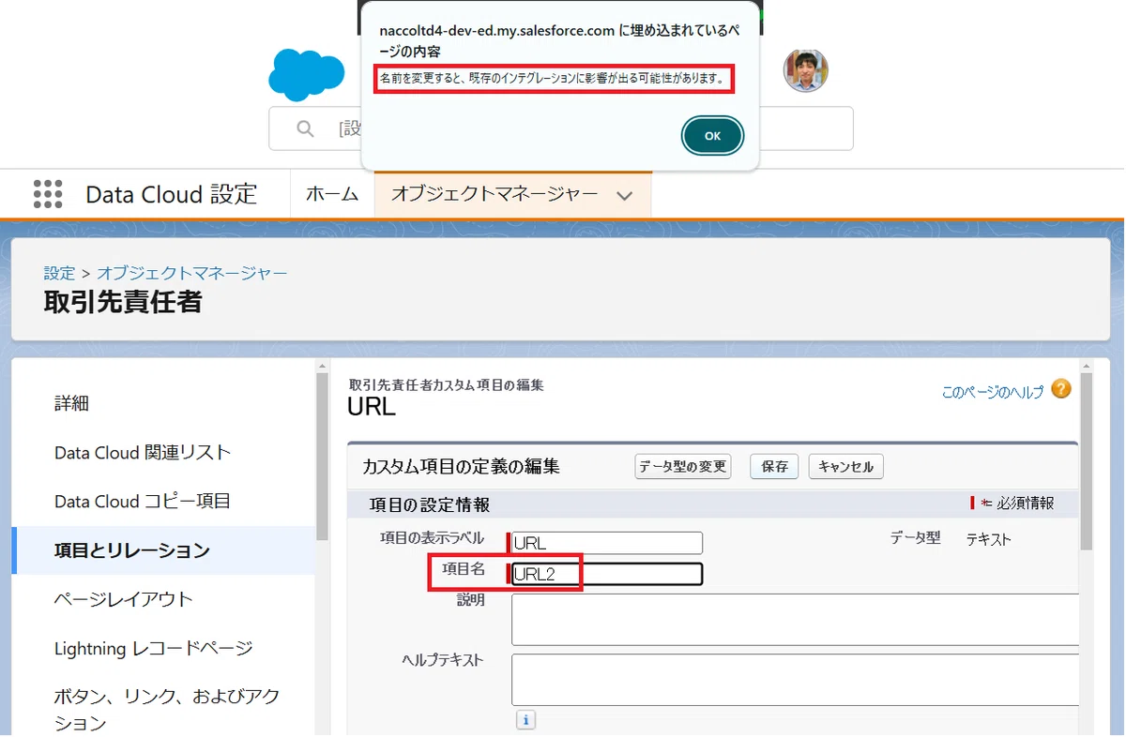Click the global setup search box
1126x737 pixels.
click(561, 128)
